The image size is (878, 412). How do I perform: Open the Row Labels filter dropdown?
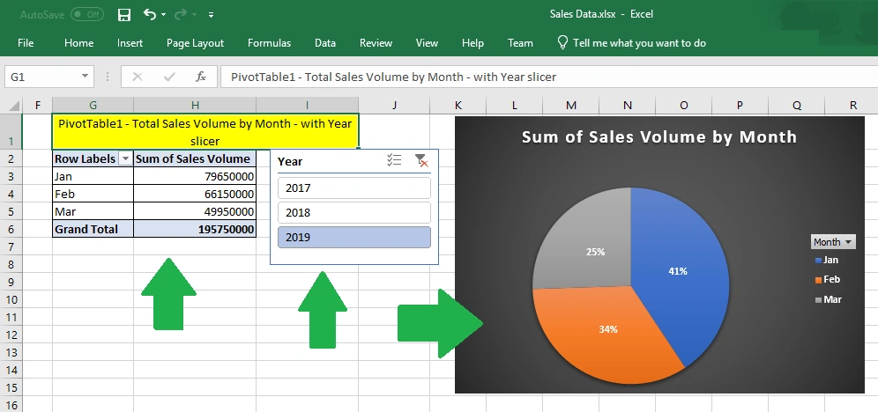pyautogui.click(x=125, y=158)
